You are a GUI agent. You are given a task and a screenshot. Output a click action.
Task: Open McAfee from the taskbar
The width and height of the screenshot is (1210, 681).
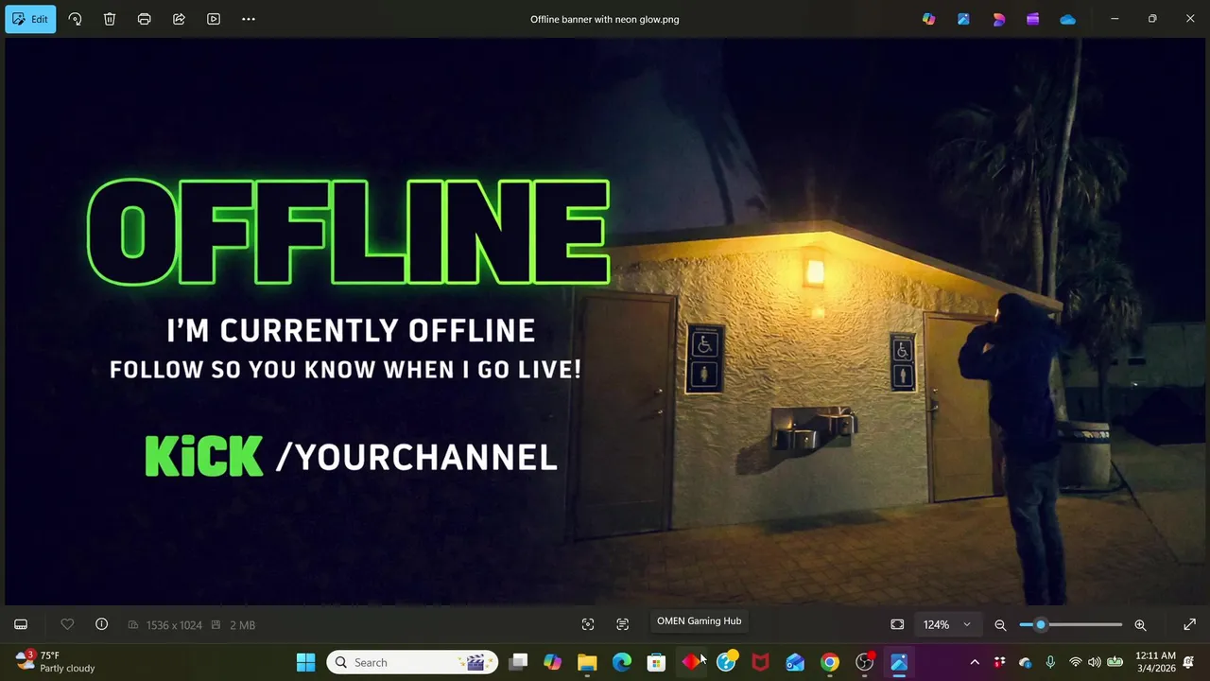[760, 662]
